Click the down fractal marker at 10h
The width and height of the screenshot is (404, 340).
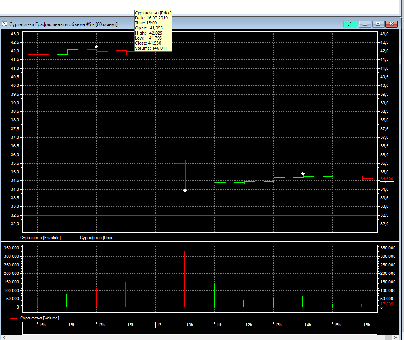[185, 191]
